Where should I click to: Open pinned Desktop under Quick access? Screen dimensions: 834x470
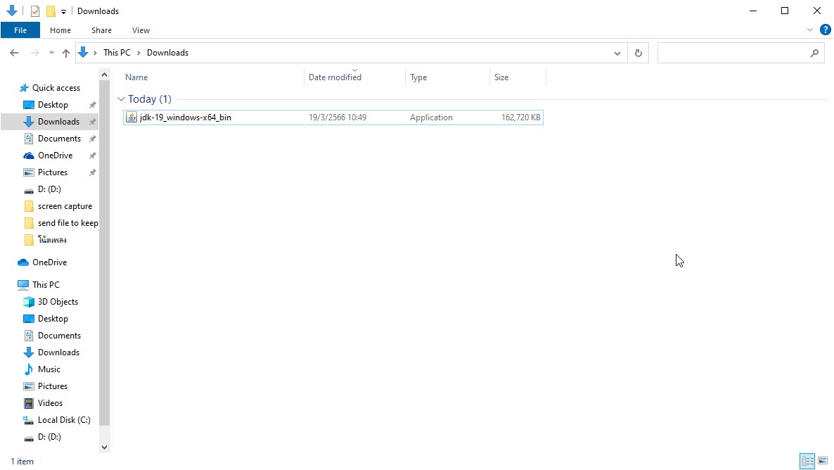pos(53,105)
